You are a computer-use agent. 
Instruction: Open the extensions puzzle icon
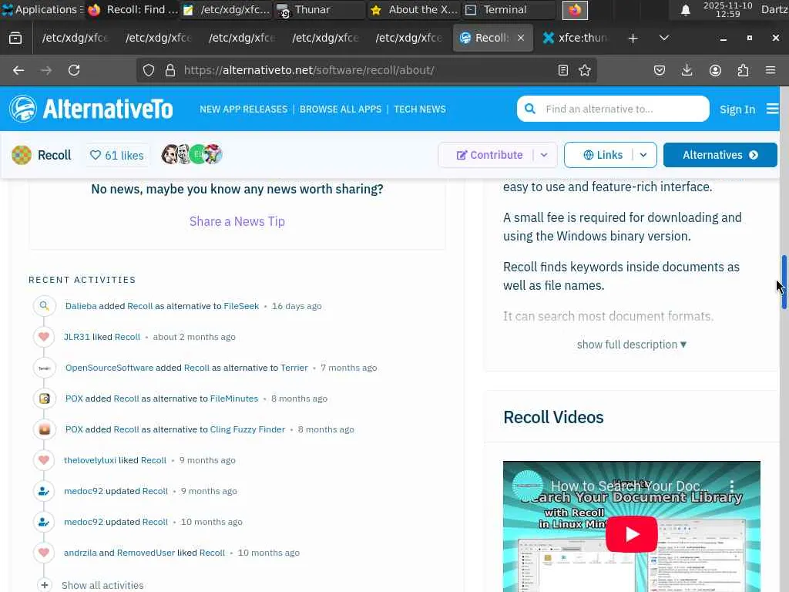coord(743,70)
